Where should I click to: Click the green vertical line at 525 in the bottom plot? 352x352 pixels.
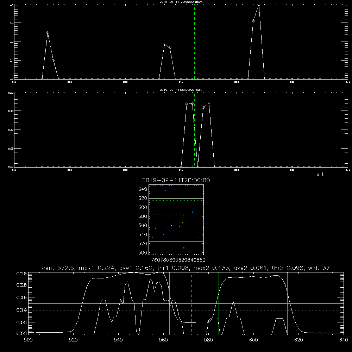coord(85,303)
